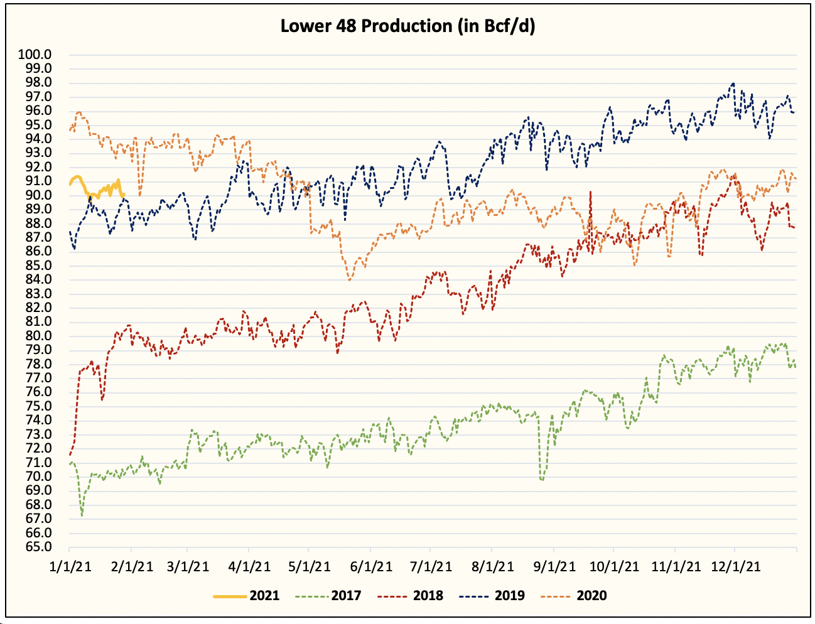Viewport: 815px width, 624px height.
Task: Click the y-axis value "72.0"
Action: pyautogui.click(x=37, y=449)
